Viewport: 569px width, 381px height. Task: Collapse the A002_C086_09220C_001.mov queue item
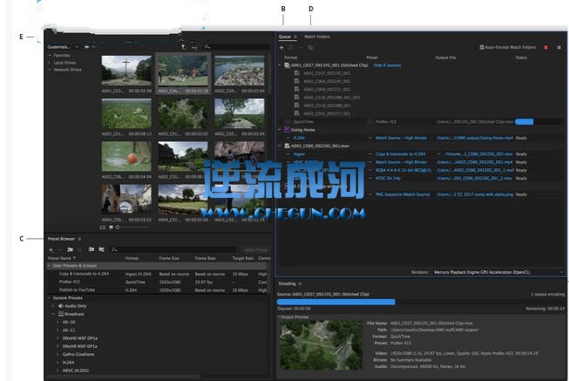pos(280,146)
